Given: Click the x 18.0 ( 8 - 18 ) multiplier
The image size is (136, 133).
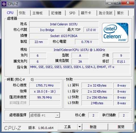Looking at the screenshot, I should [x=45, y=91].
